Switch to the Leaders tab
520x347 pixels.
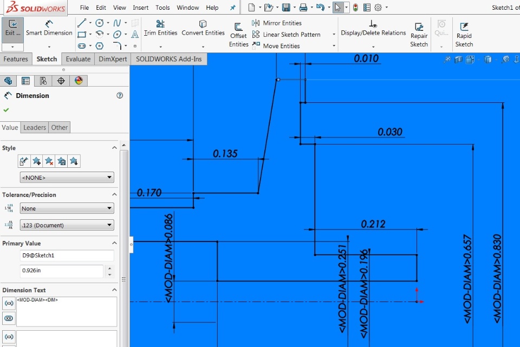click(35, 128)
